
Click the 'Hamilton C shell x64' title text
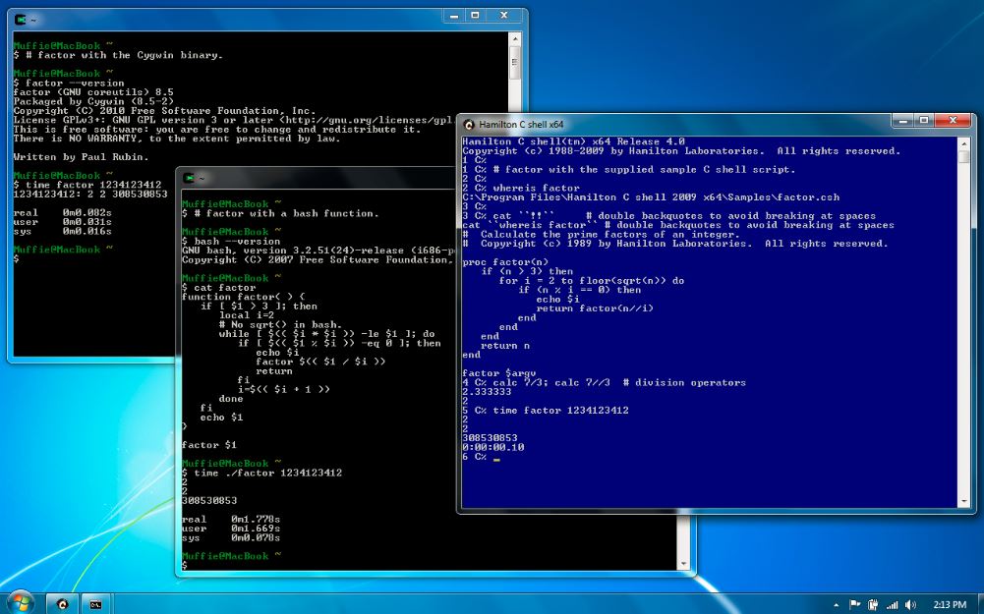(x=521, y=124)
